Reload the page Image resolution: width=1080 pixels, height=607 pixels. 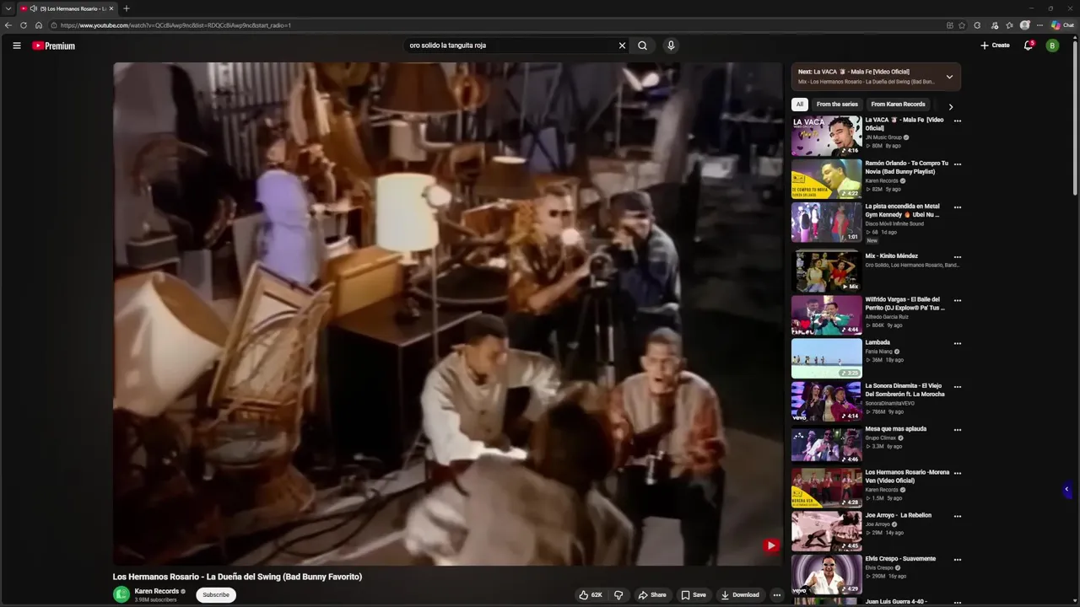pyautogui.click(x=24, y=25)
